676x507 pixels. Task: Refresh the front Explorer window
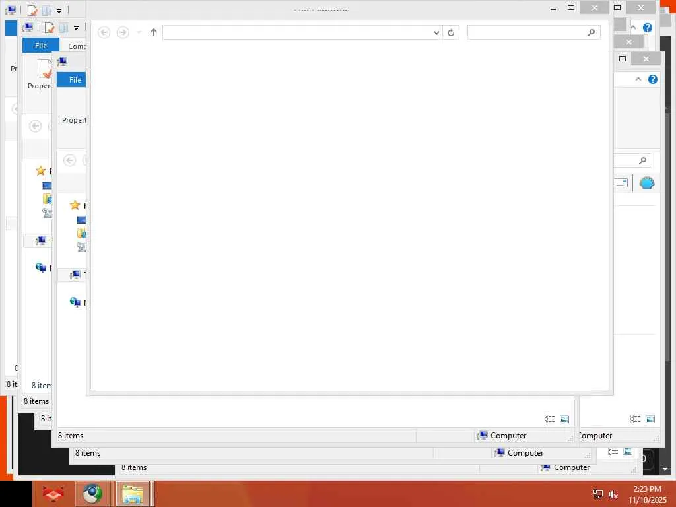click(451, 32)
